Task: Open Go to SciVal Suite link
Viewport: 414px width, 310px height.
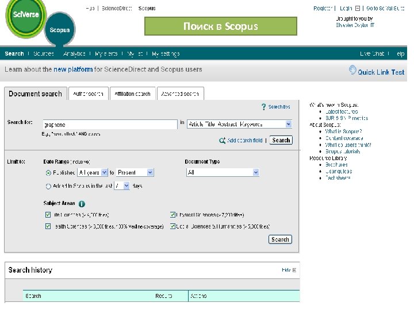Action: [x=385, y=9]
